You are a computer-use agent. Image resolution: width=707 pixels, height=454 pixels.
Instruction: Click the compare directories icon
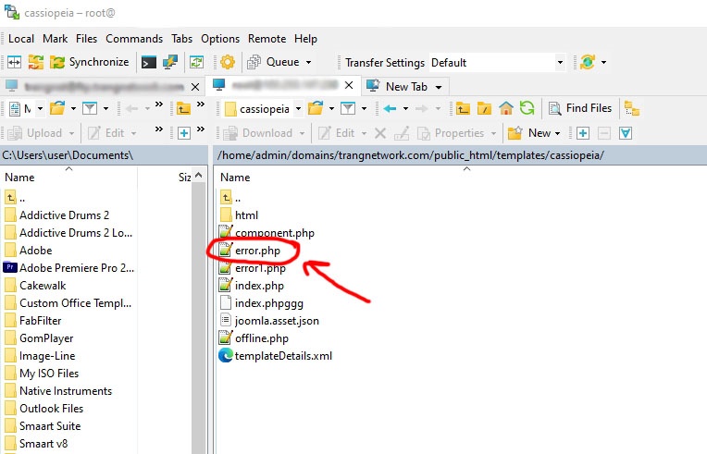click(15, 62)
